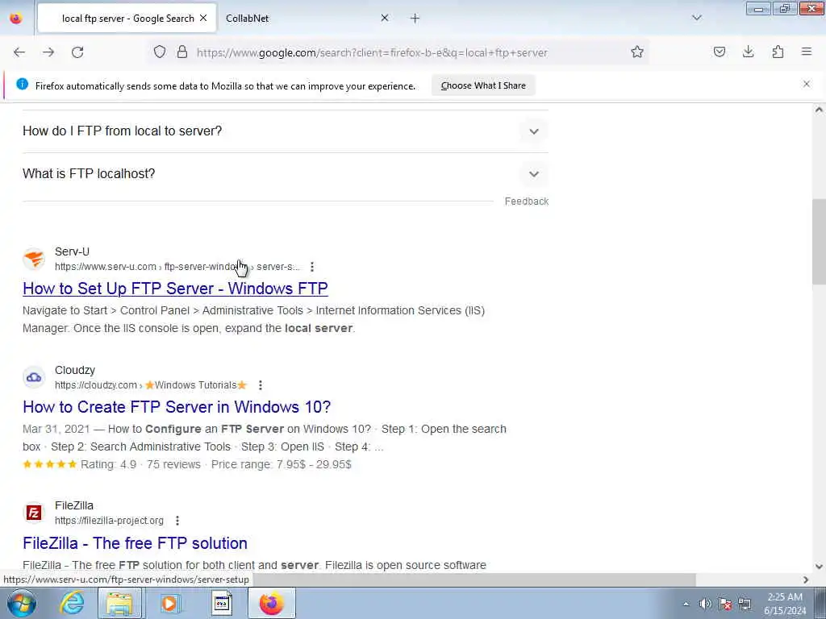Screen dimensions: 826x619
Task: Bookmark this page with the star icon
Action: 637,52
